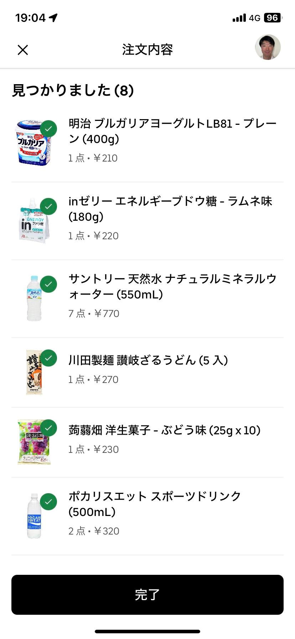The image size is (295, 639).
Task: Select the 見つかりました (8) section header
Action: point(73,90)
